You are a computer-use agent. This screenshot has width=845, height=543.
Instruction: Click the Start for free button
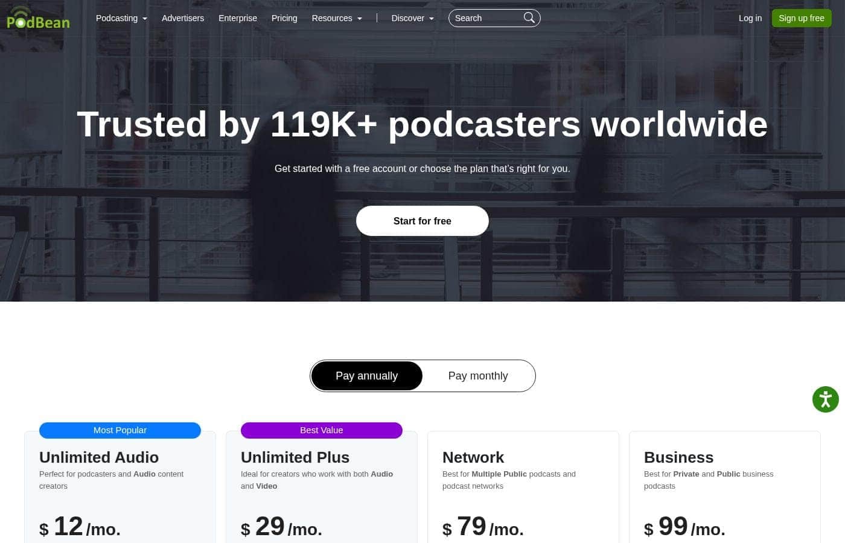422,221
